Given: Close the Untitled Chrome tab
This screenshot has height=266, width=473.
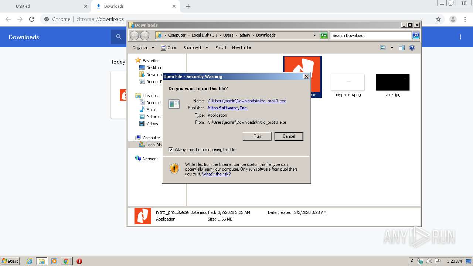Looking at the screenshot, I should pyautogui.click(x=86, y=6).
